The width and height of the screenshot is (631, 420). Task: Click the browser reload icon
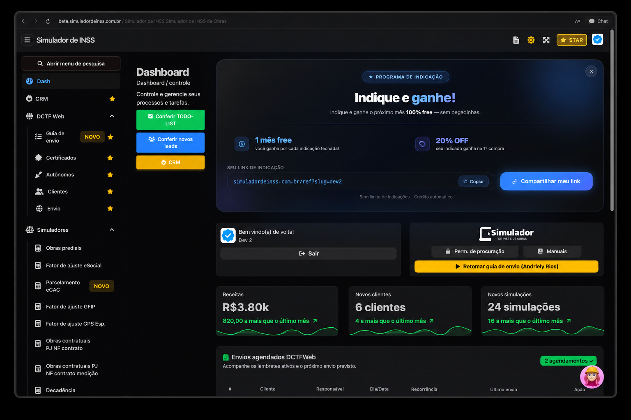[x=48, y=21]
